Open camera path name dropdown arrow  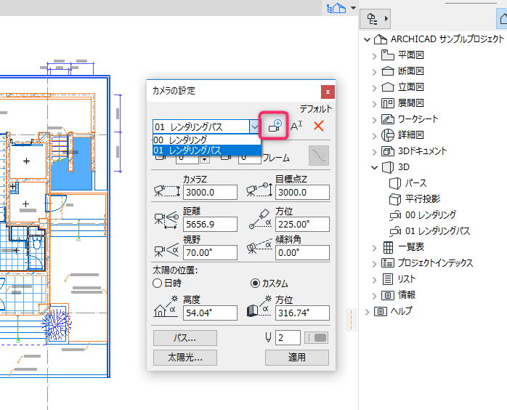pyautogui.click(x=255, y=126)
